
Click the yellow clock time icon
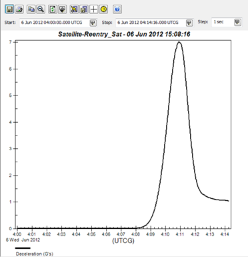(103, 9)
